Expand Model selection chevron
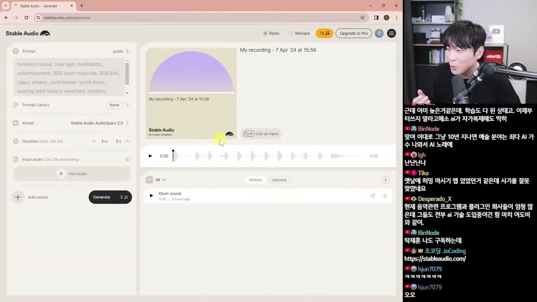Viewport: 537px width, 302px height. [x=127, y=123]
